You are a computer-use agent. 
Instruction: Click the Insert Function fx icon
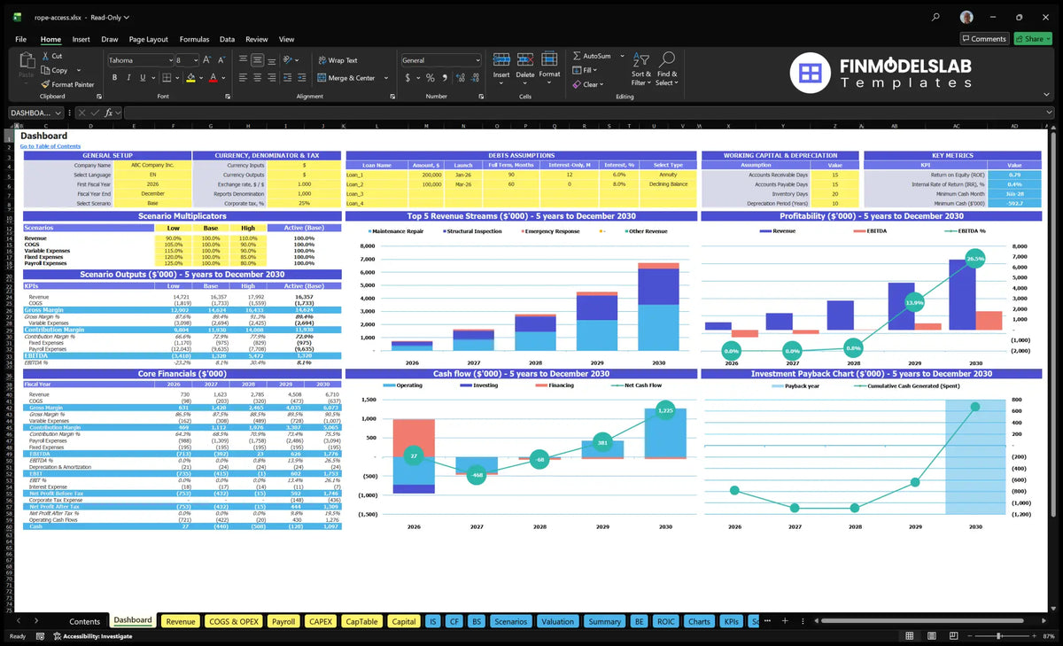pos(109,113)
